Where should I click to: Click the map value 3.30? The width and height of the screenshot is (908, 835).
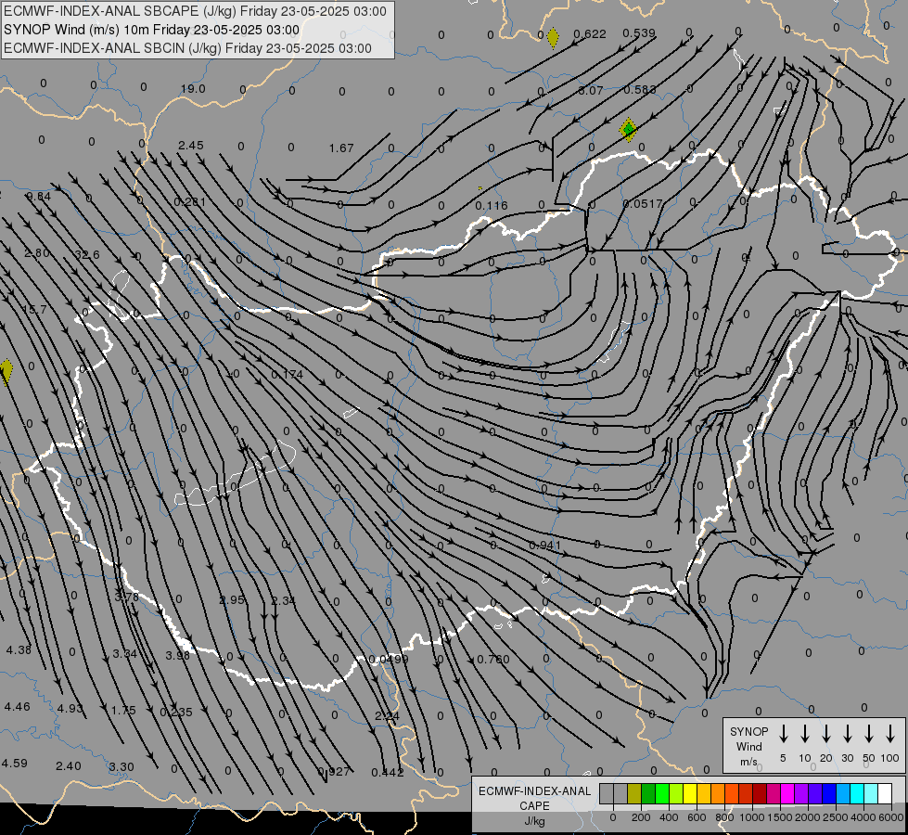(x=121, y=766)
